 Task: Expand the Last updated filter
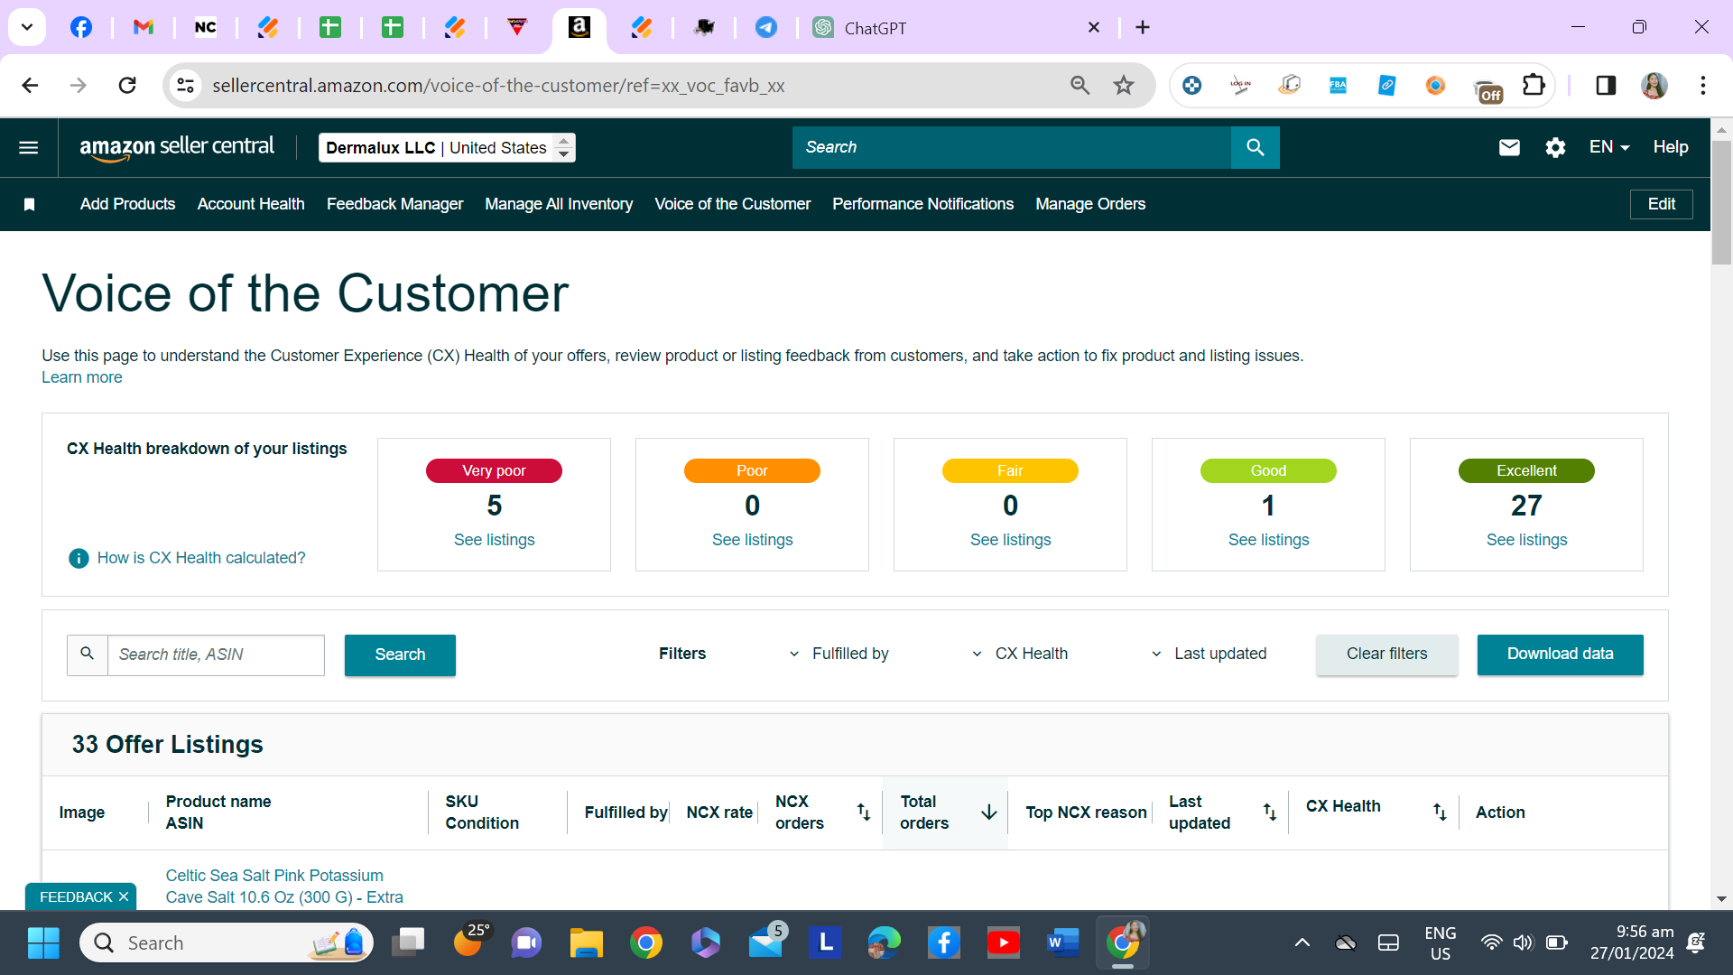coord(1209,654)
